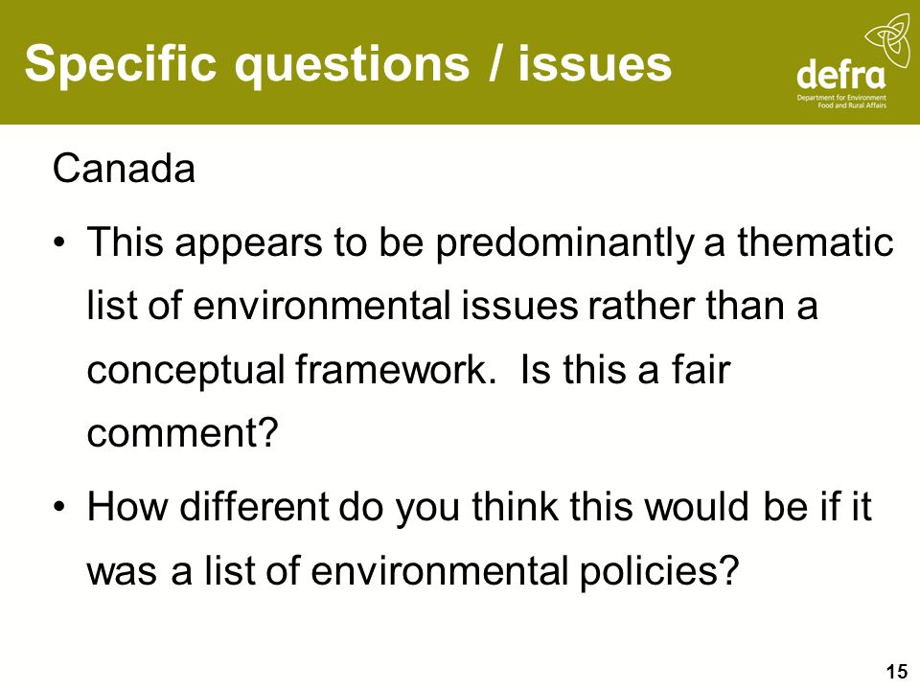Click 'environmental policies?' text
This screenshot has height=690, width=920.
point(523,571)
